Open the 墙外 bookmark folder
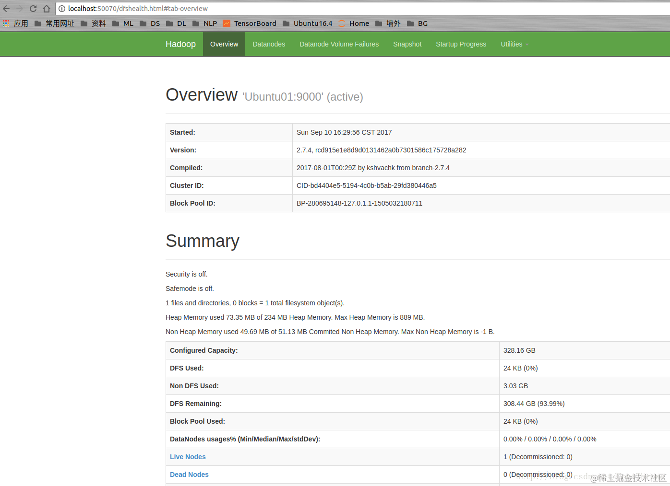Screen dimensions: 670x486 point(388,23)
